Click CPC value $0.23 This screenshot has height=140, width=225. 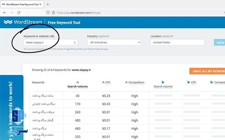(106, 96)
